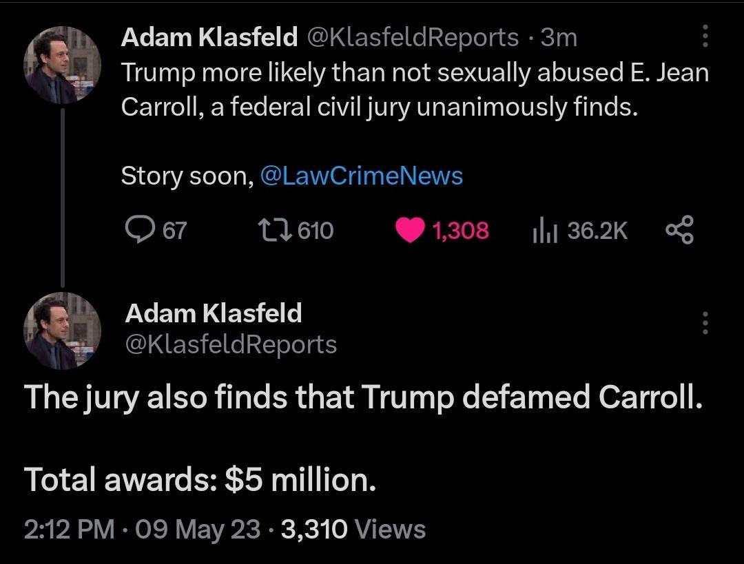Click the share icon on the first tweet
This screenshot has height=564, width=744.
pos(681,231)
